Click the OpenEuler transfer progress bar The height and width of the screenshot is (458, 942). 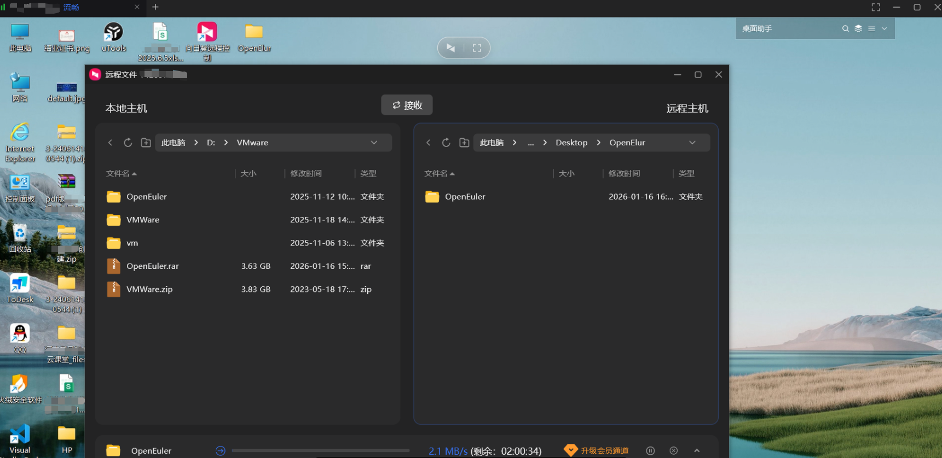(320, 451)
